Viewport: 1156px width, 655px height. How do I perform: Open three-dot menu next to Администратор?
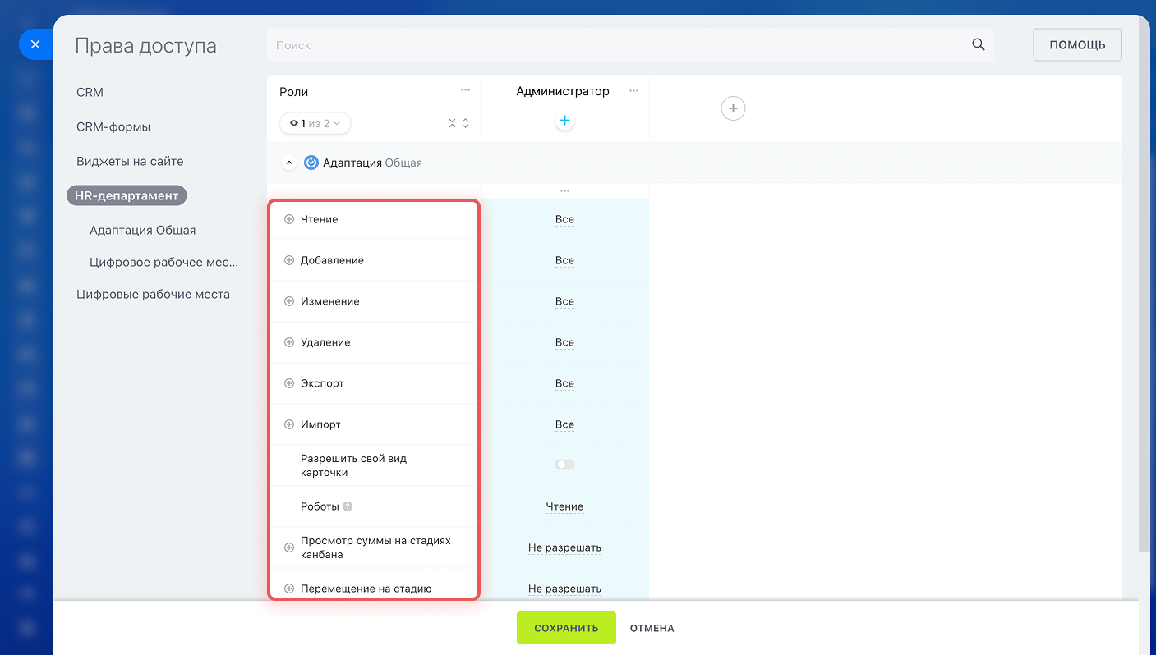[633, 91]
